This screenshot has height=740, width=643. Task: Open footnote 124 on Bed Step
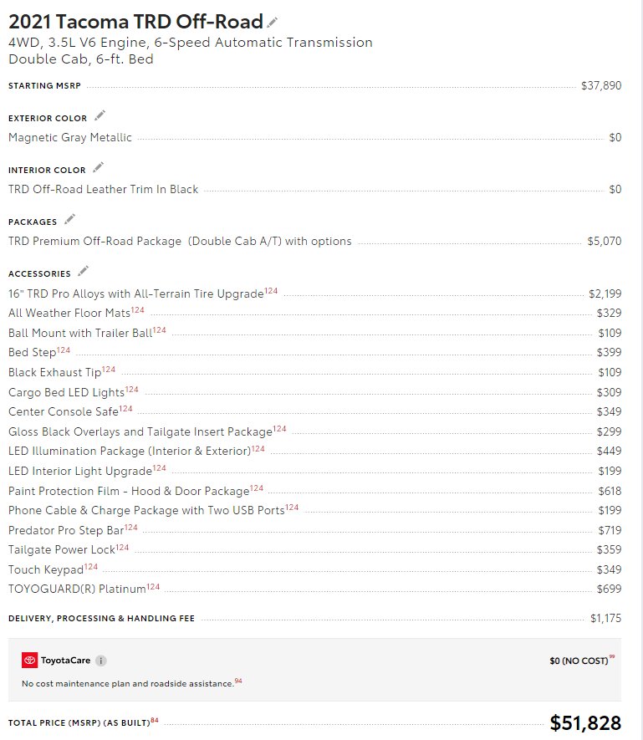point(64,350)
